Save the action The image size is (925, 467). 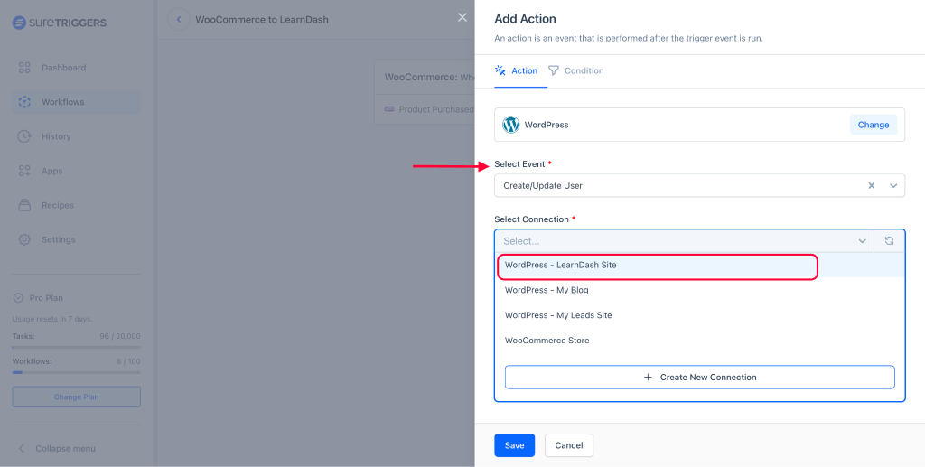pyautogui.click(x=514, y=445)
